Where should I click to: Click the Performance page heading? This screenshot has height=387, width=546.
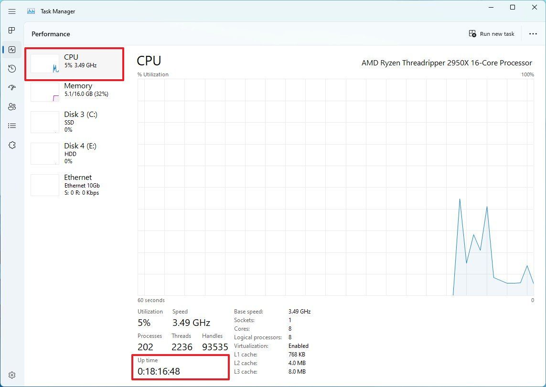(x=51, y=34)
